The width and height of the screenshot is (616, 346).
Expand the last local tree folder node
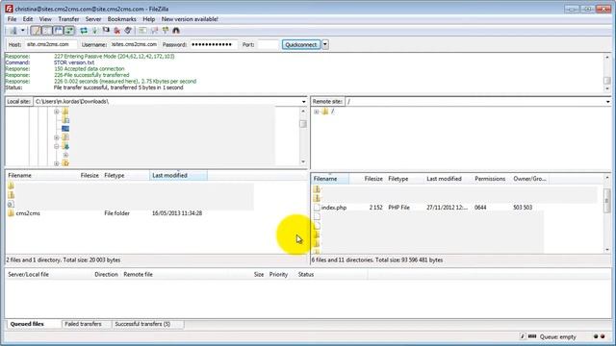tap(56, 163)
